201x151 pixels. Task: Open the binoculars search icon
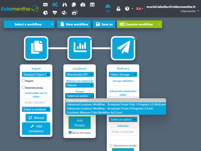[65, 5]
